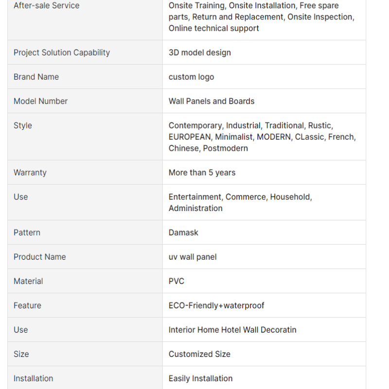Click the PVC material value
This screenshot has height=389, width=389.
point(177,282)
